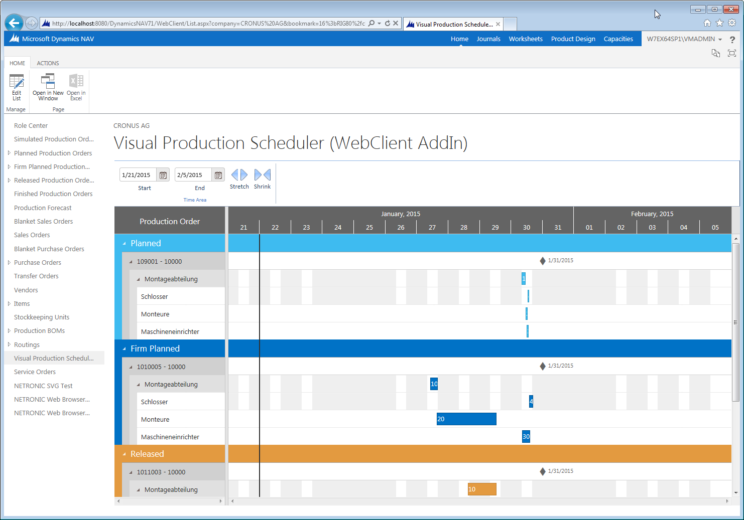Select orange Released bar labeled 10

tap(482, 489)
